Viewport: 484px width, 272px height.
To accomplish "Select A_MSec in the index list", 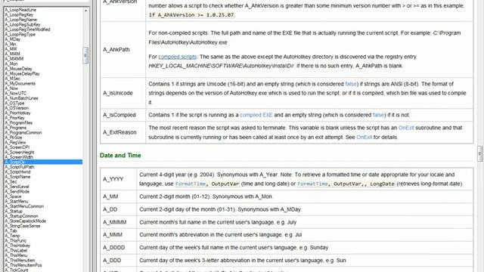I will (x=12, y=79).
